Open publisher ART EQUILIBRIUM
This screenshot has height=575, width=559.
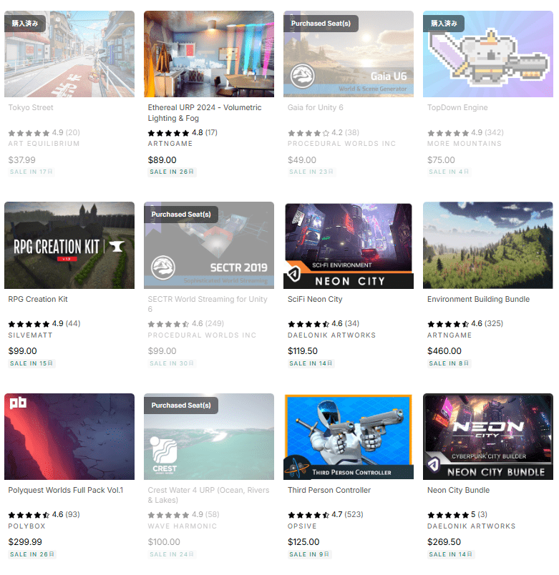pyautogui.click(x=44, y=143)
